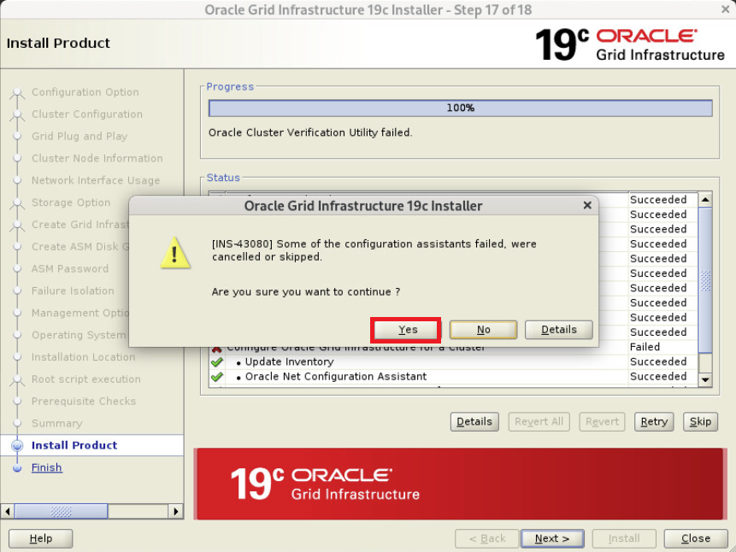Click the Revert All button
This screenshot has width=736, height=552.
539,421
